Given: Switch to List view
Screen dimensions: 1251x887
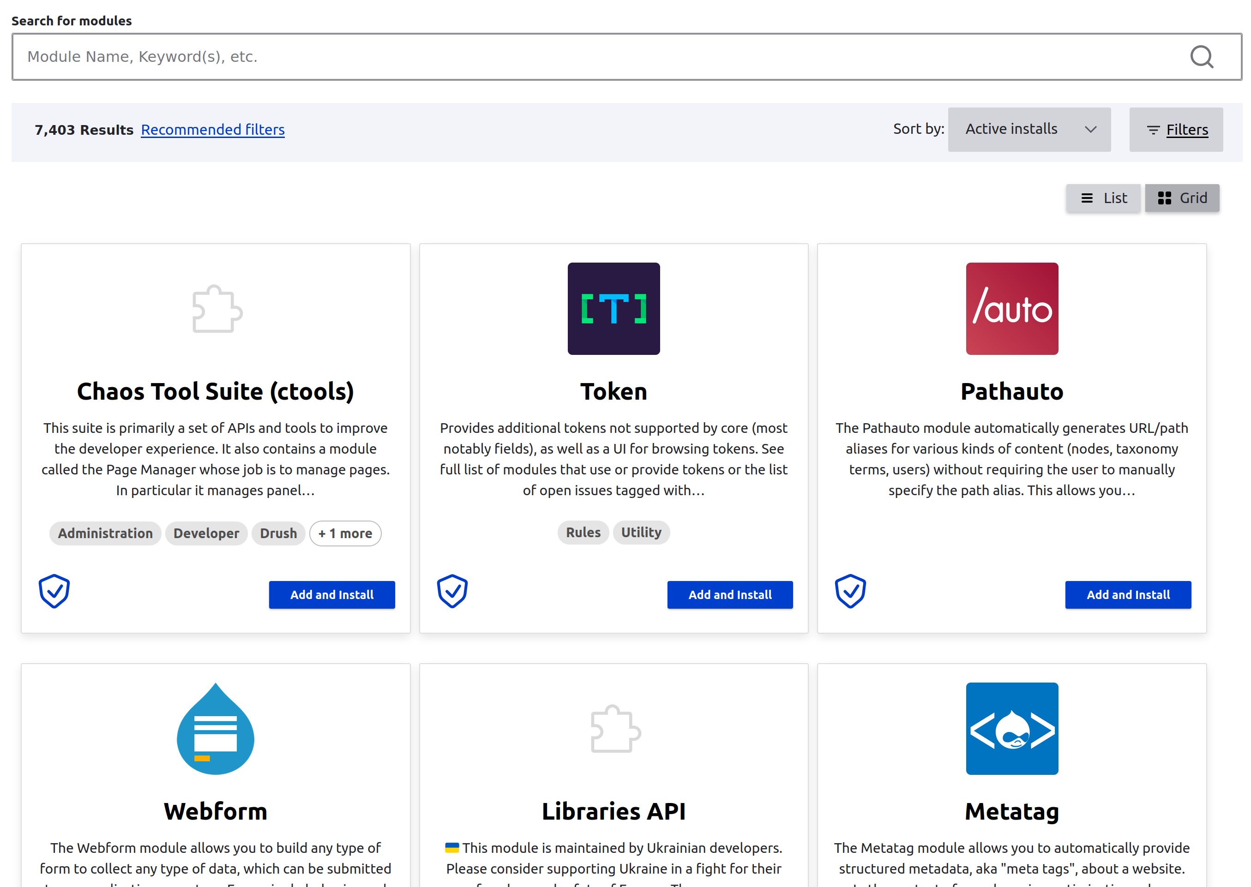Looking at the screenshot, I should (1102, 198).
